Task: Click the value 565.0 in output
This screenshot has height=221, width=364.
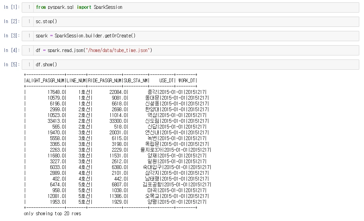Action: [58, 127]
